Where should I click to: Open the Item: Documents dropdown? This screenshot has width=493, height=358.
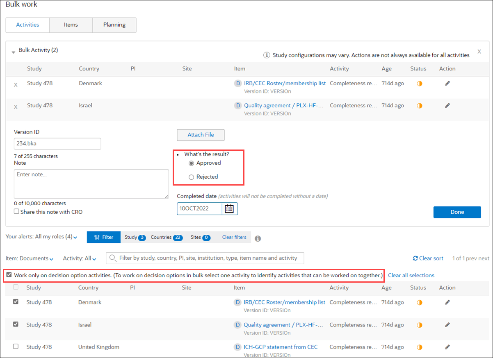29,258
